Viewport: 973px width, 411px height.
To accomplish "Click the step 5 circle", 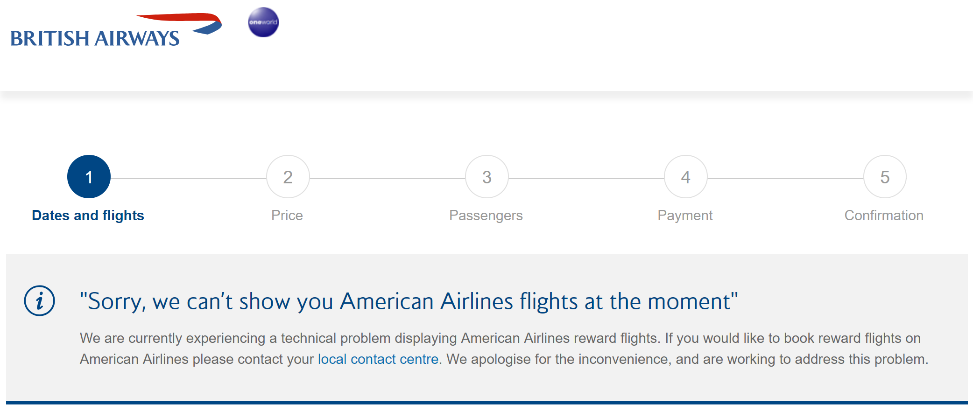I will click(884, 177).
